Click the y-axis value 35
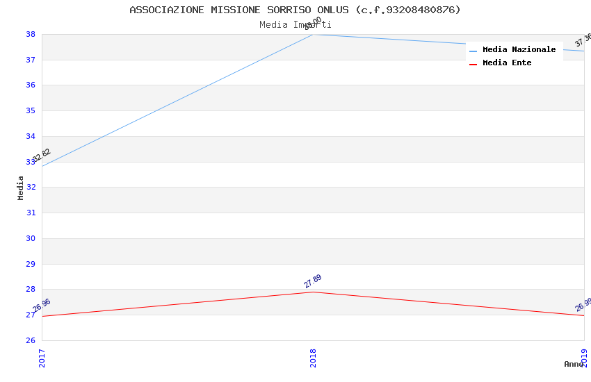Screen dimensions: 591x382 pos(31,110)
